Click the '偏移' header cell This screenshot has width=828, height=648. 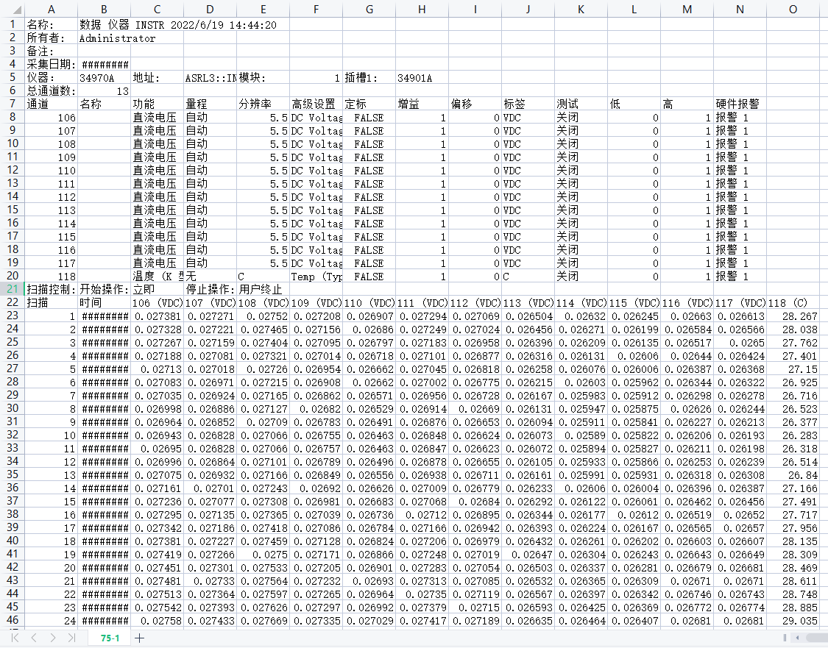[x=475, y=104]
